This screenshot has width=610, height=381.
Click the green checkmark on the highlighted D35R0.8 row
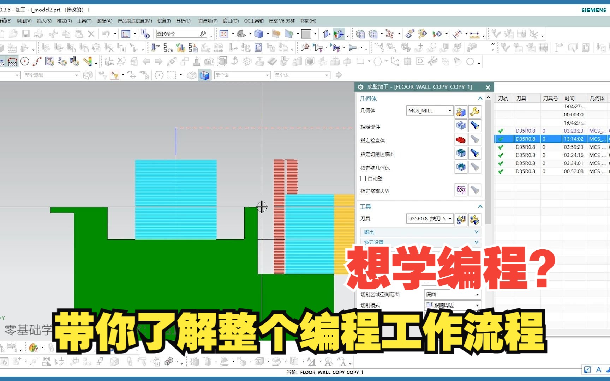coord(501,139)
